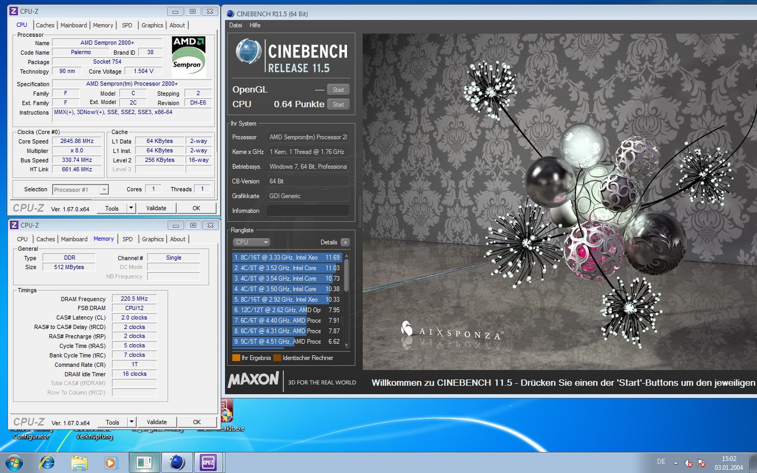Open Memory tab in CPU-Z processor window
The width and height of the screenshot is (757, 473).
click(x=103, y=25)
